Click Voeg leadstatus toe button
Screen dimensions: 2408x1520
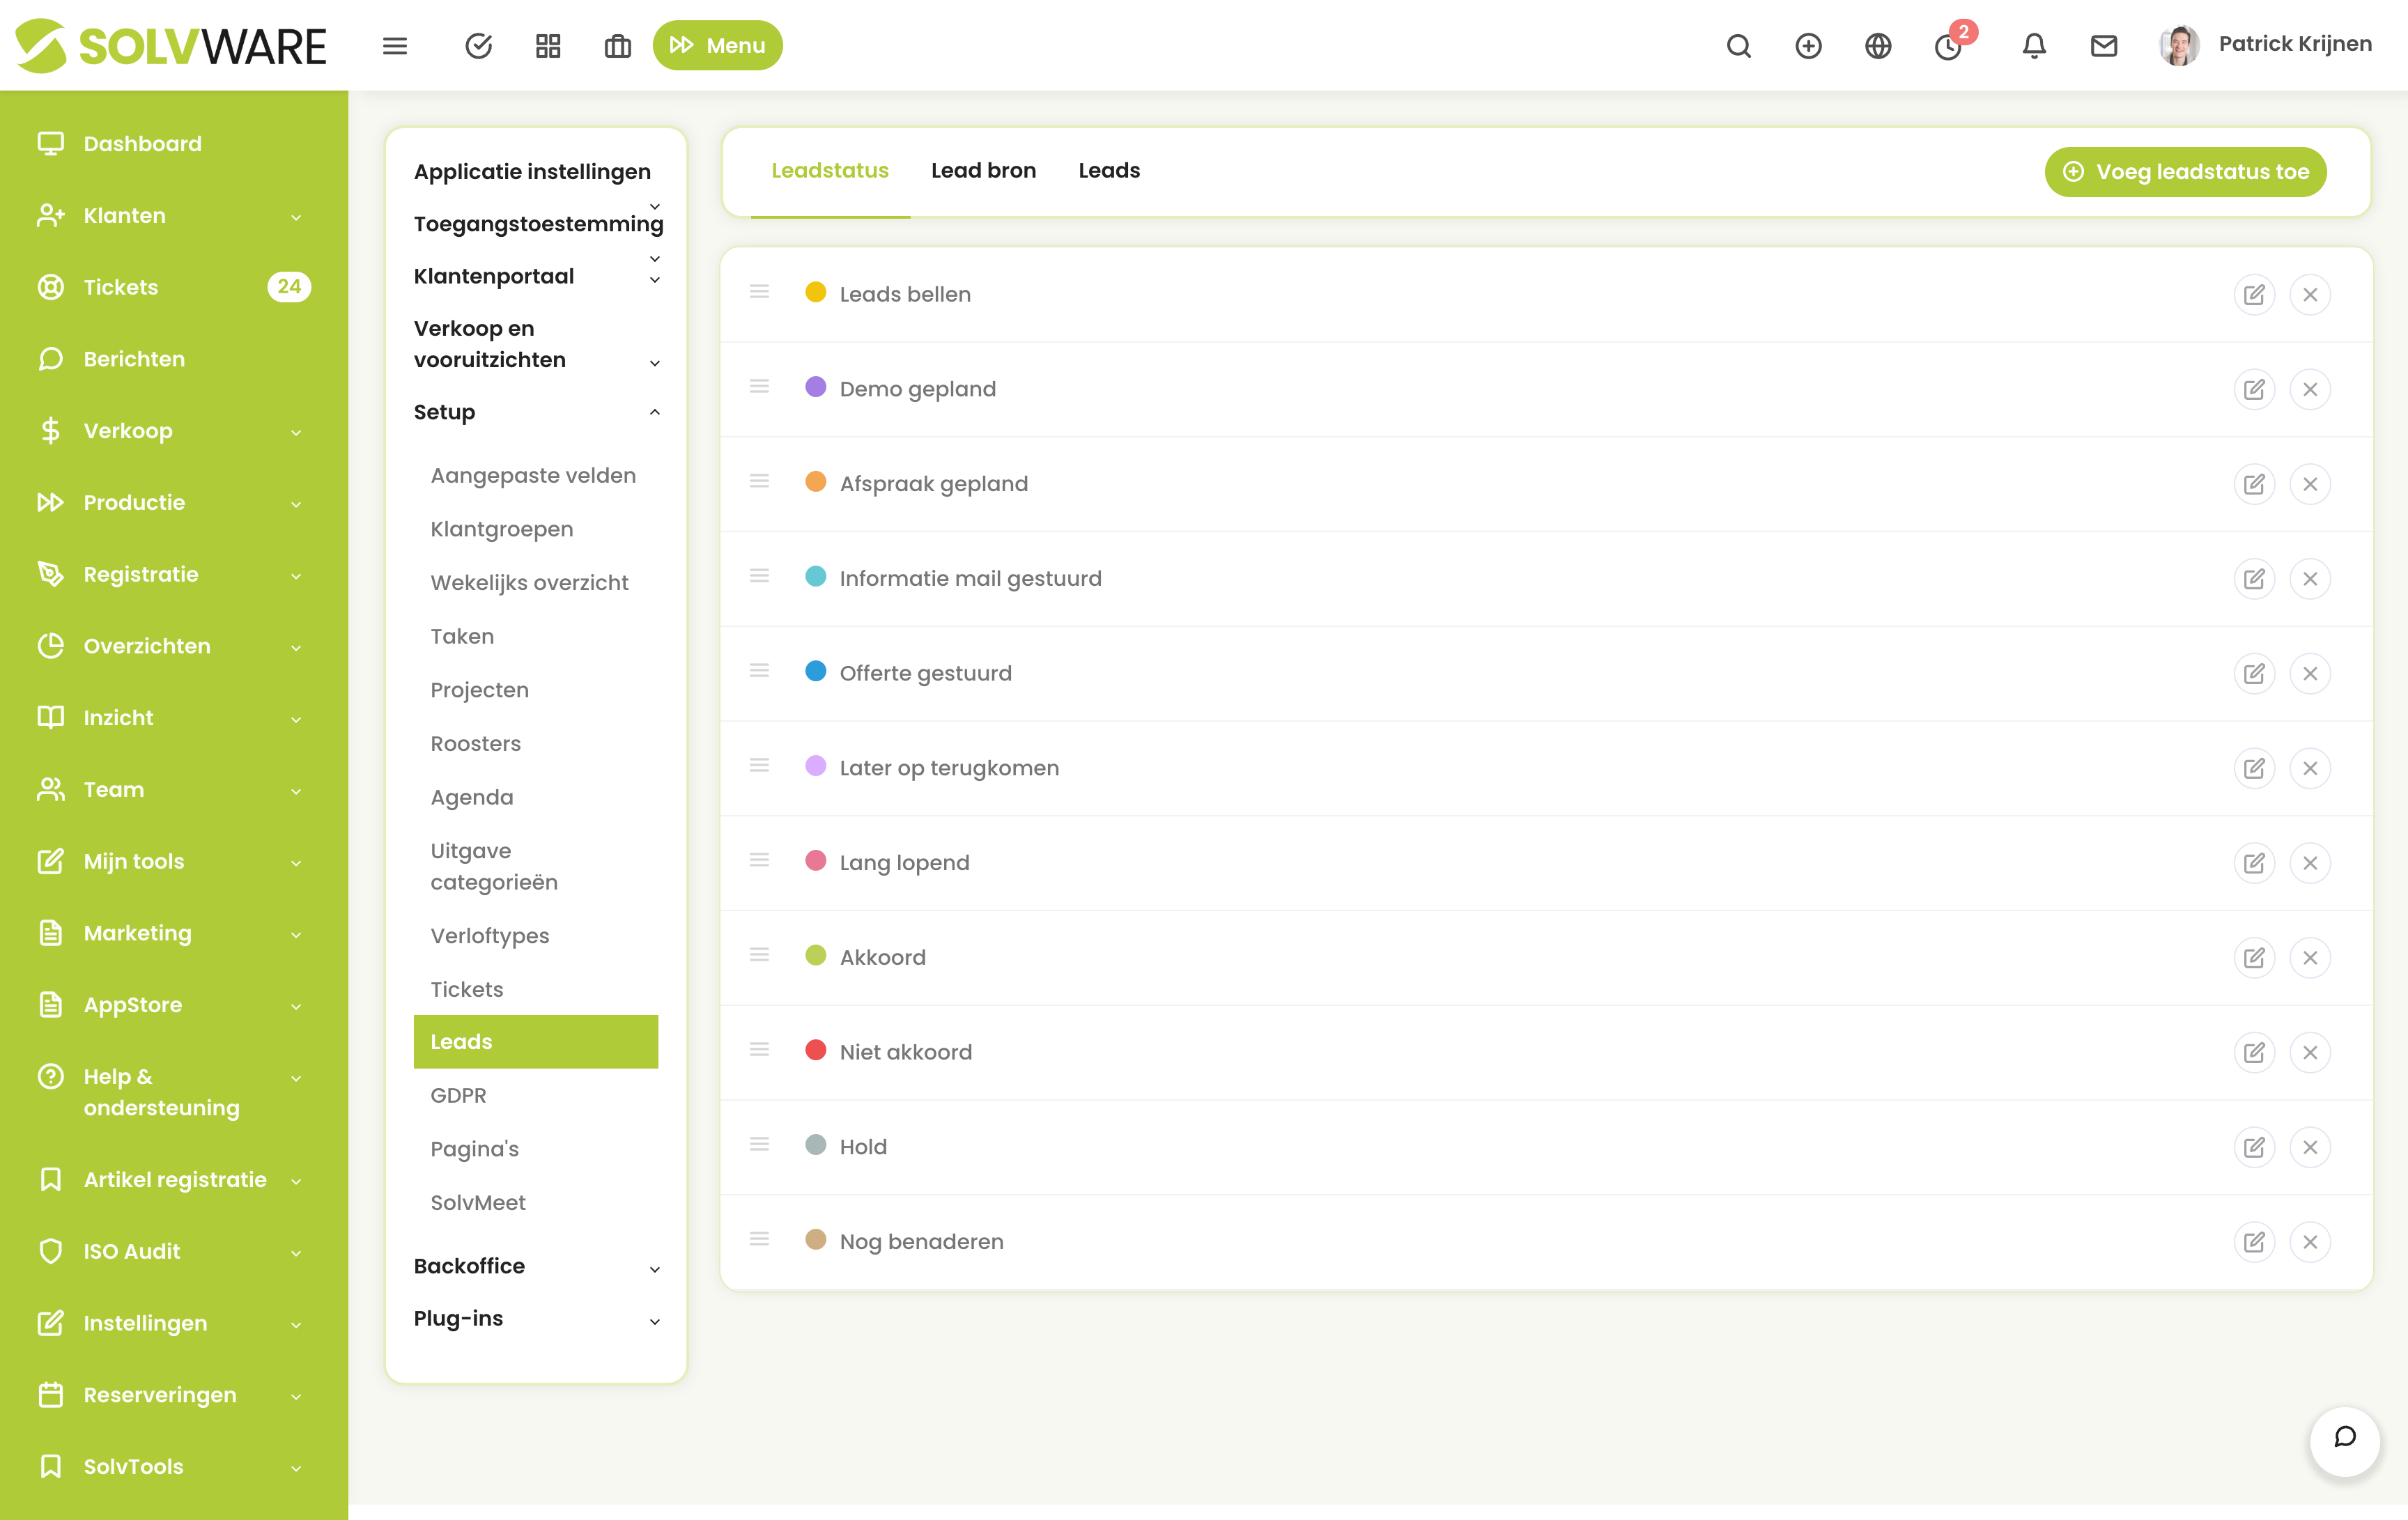[x=2186, y=172]
